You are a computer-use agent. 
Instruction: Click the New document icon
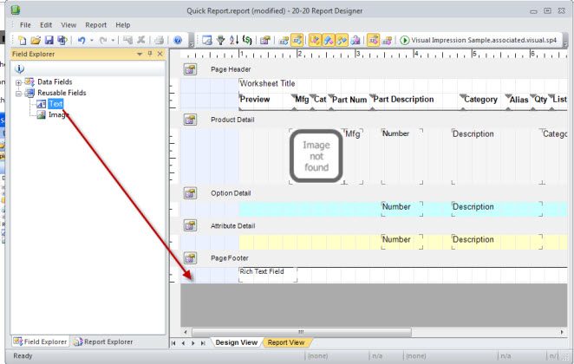[x=22, y=41]
